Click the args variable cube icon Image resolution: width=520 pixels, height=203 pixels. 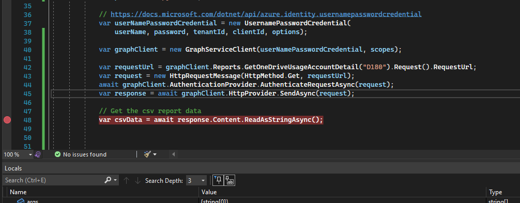click(x=21, y=201)
